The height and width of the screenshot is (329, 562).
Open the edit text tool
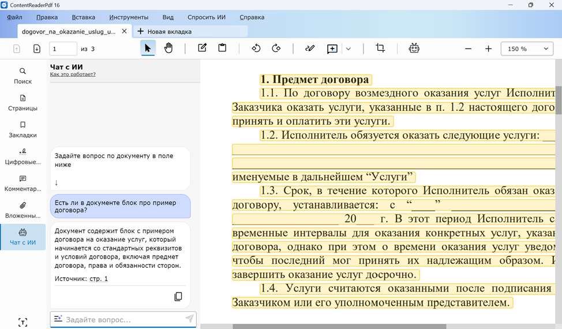(x=202, y=48)
